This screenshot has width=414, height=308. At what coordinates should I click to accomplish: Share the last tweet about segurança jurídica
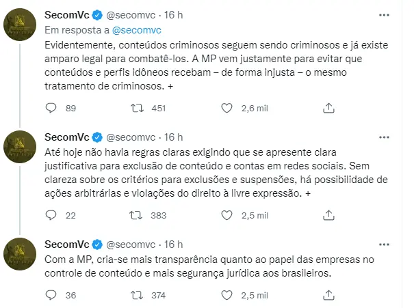pos(328,294)
